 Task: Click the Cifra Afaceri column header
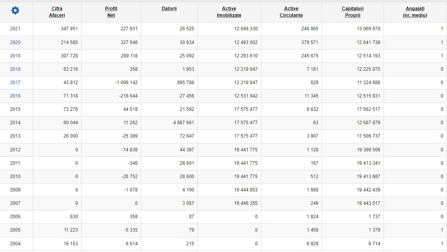[x=57, y=12]
